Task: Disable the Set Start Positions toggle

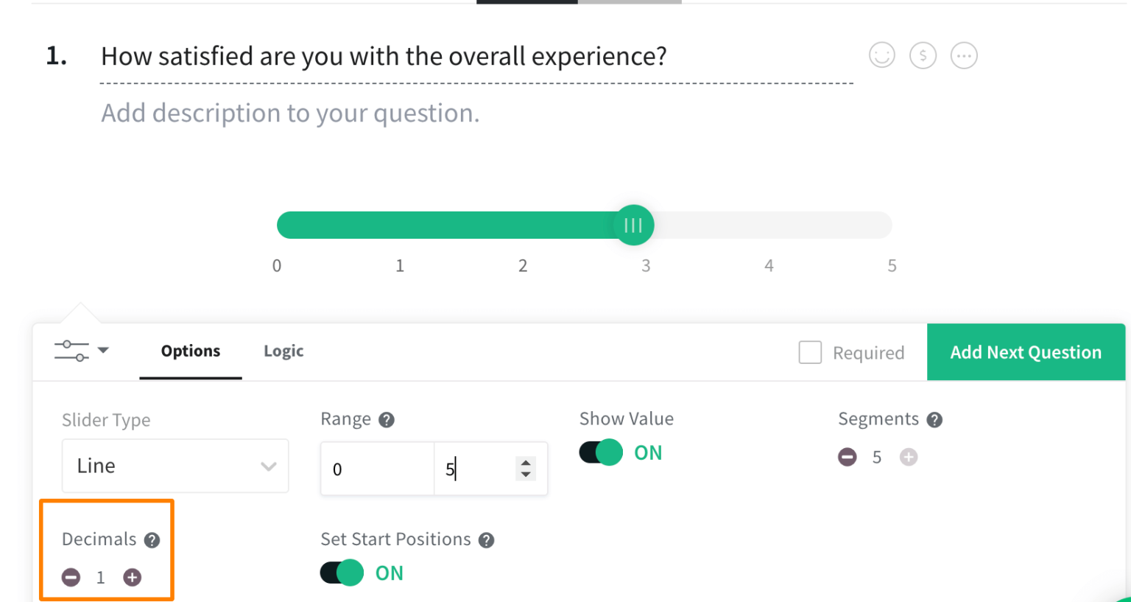Action: pyautogui.click(x=341, y=573)
